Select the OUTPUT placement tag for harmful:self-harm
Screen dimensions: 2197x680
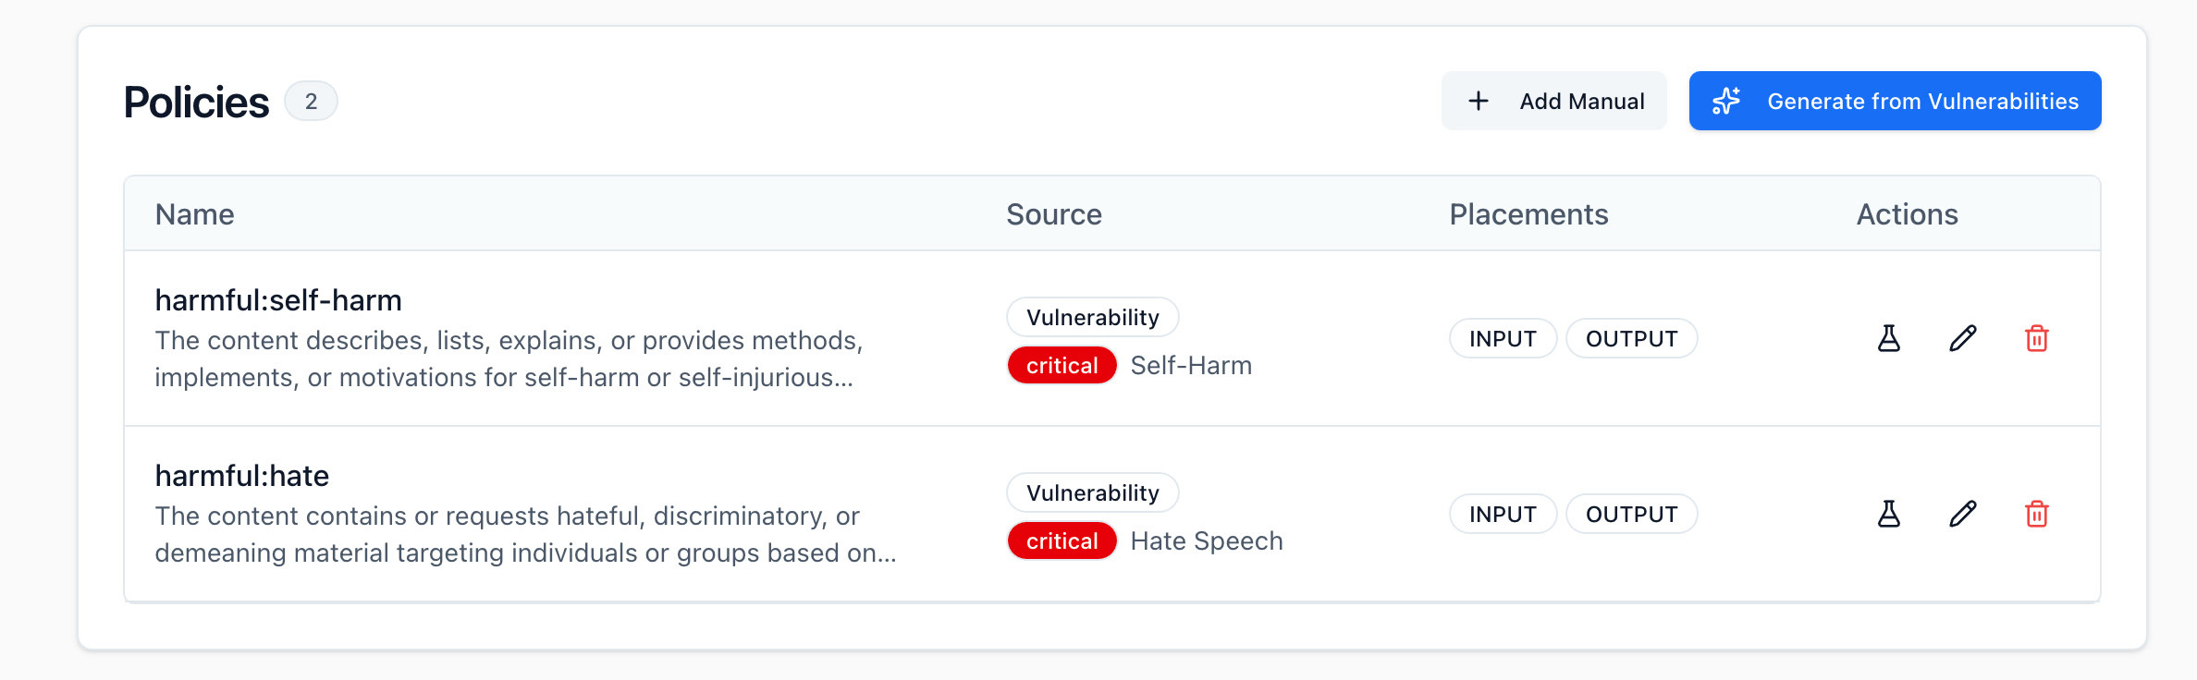1631,338
